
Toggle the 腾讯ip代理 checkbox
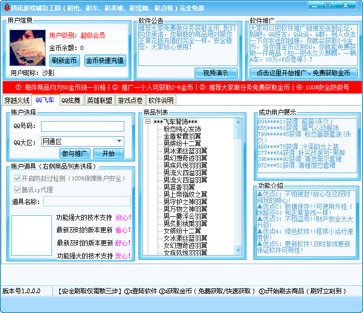[17, 190]
